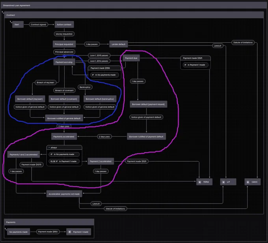Click the initial arrow icon beside No payments made

click(6, 229)
